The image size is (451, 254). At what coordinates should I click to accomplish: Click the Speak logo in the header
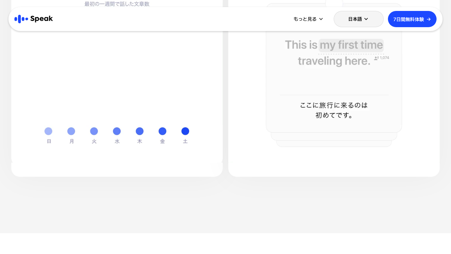33,19
